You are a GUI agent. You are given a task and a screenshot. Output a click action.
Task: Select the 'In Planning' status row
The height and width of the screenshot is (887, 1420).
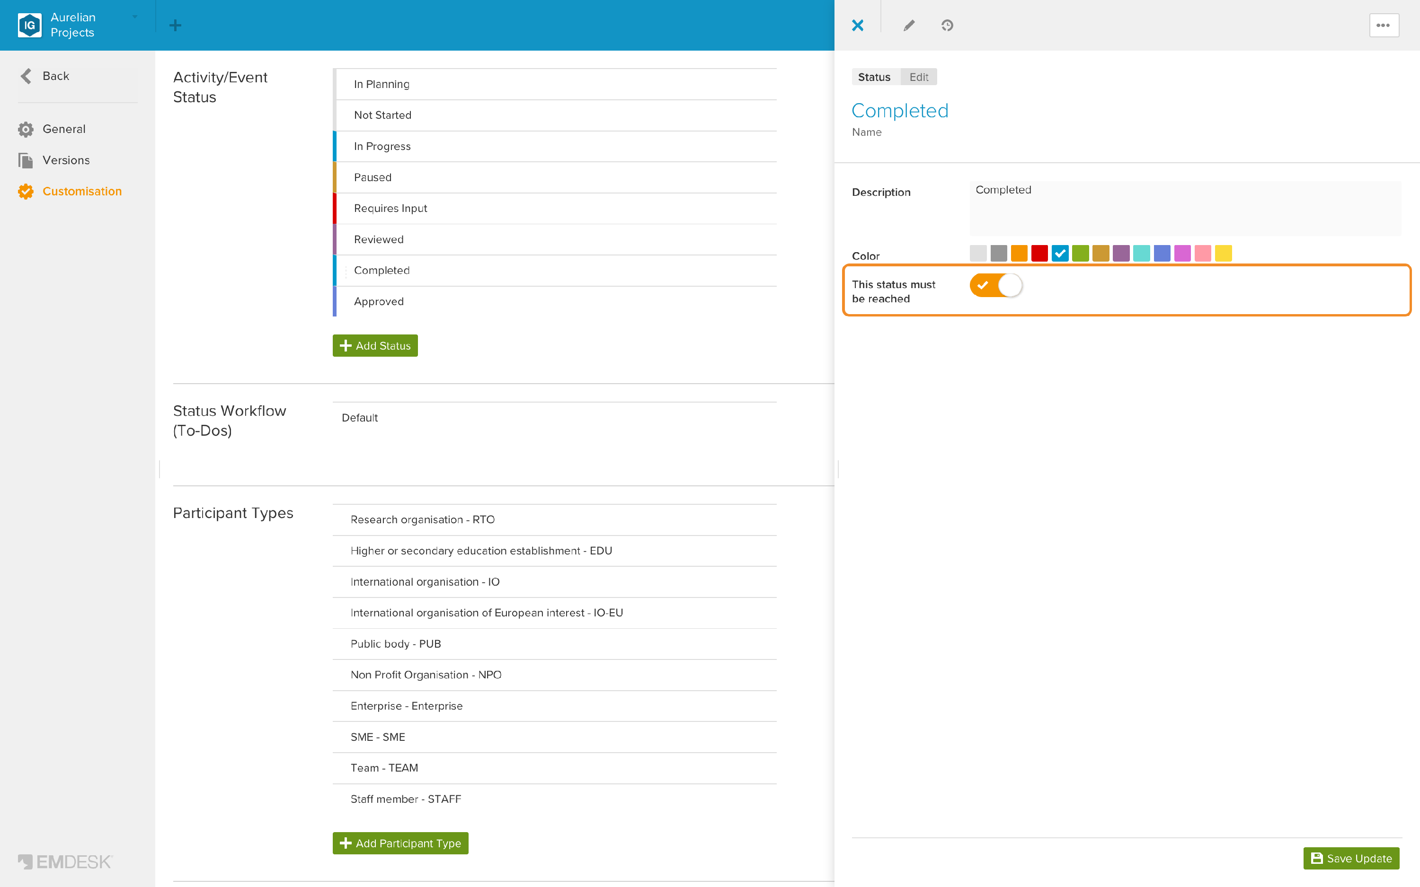pos(555,84)
